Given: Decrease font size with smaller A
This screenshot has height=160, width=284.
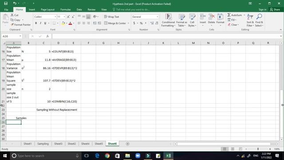Looking at the screenshot, I should click(x=73, y=17).
